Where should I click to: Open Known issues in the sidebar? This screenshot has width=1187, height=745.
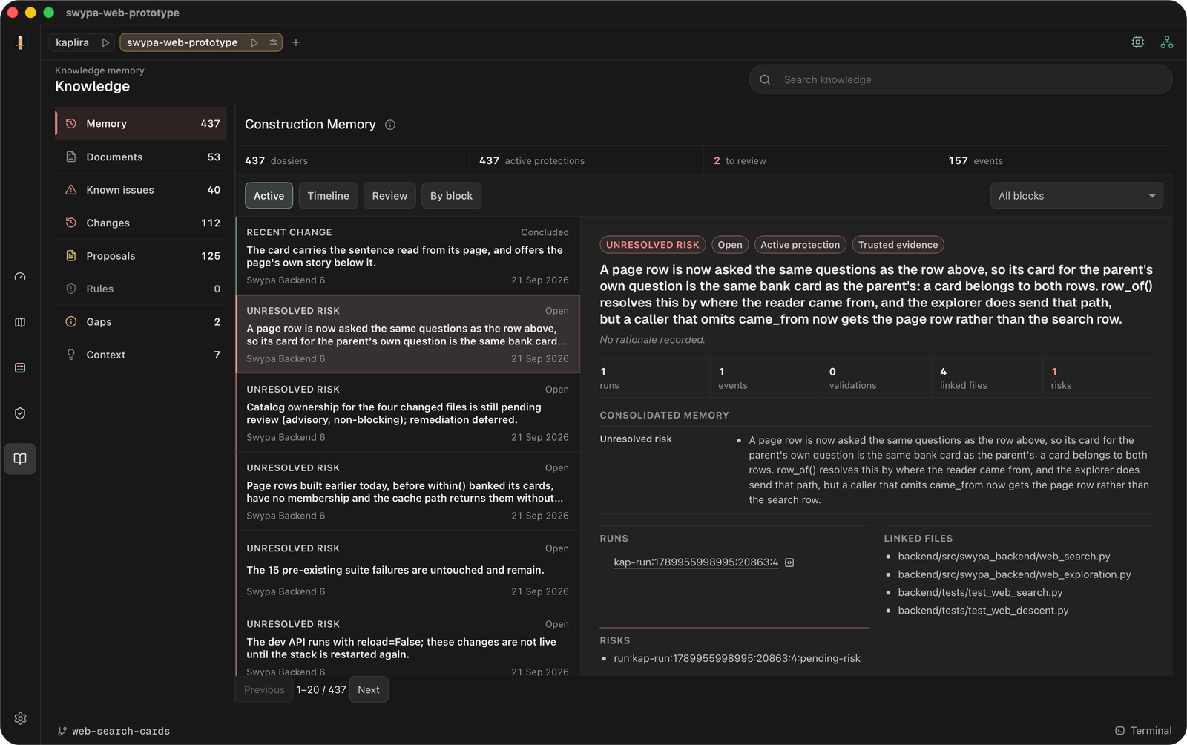pyautogui.click(x=141, y=190)
